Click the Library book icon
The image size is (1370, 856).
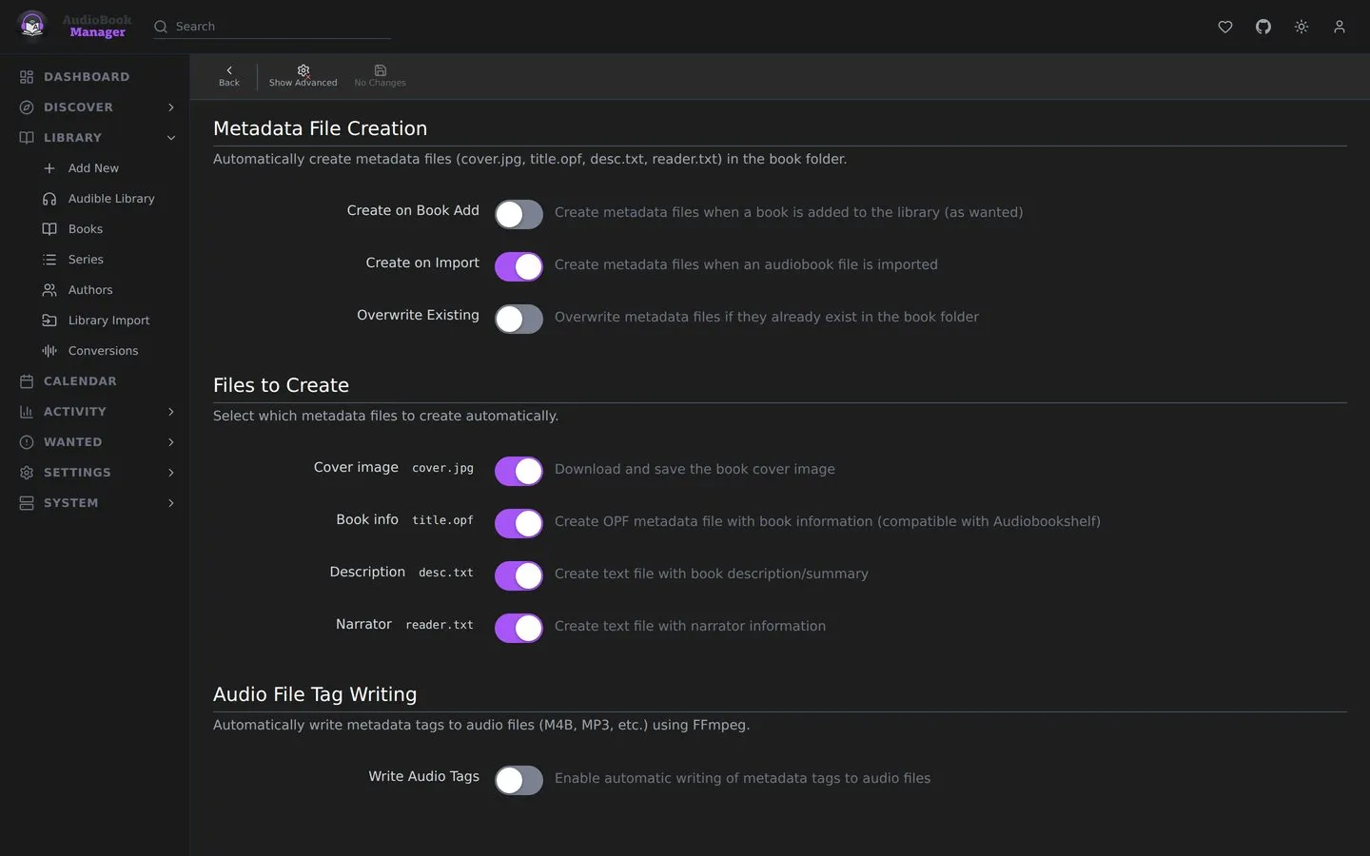pyautogui.click(x=27, y=138)
